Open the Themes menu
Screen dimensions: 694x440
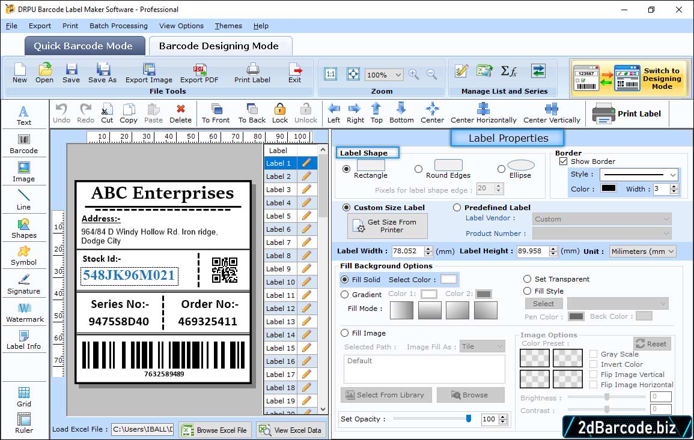pos(228,26)
